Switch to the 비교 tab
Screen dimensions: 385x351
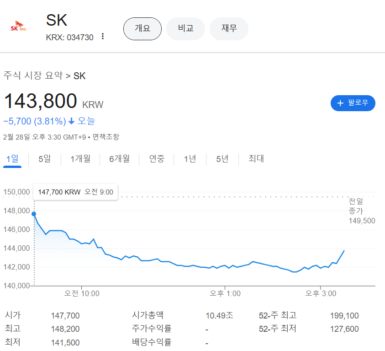(185, 28)
